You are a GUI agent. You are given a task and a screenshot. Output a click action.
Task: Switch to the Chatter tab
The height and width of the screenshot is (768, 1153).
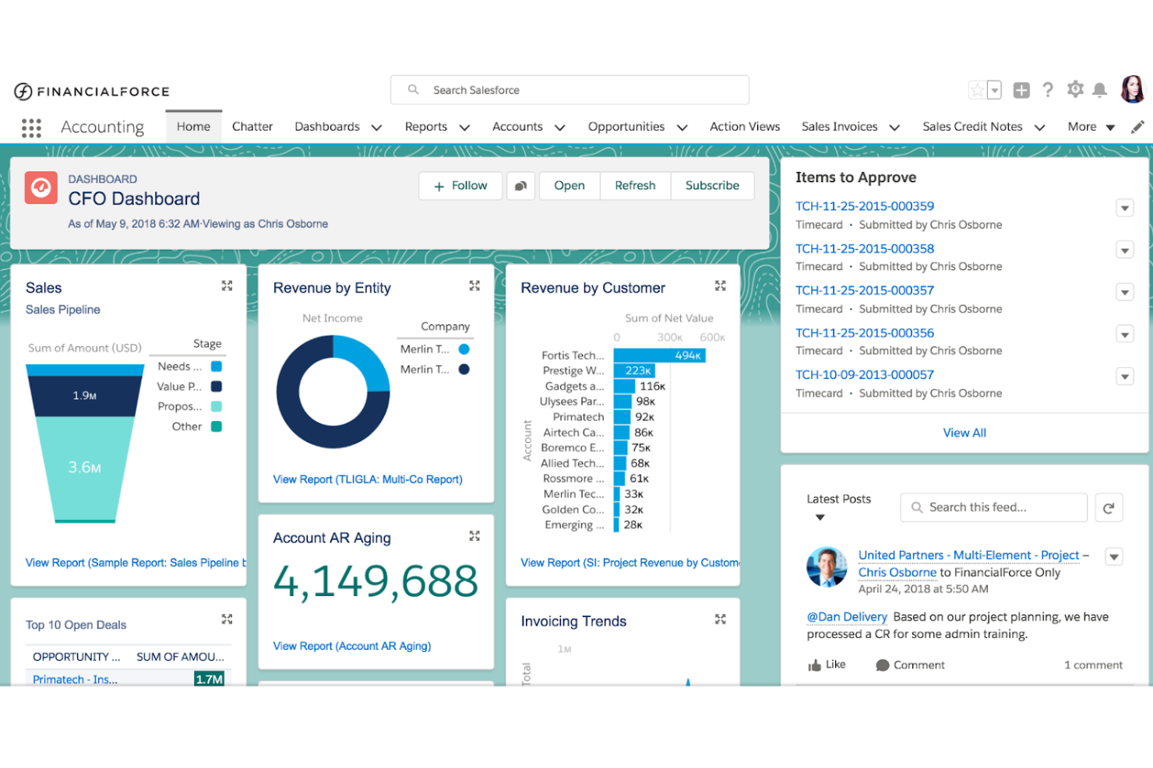(x=252, y=126)
